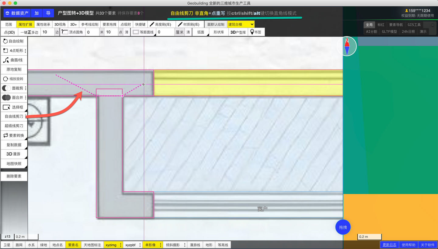Image resolution: width=438 pixels, height=249 pixels.
Task: Switch to the GIS工具 tab
Action: [414, 25]
